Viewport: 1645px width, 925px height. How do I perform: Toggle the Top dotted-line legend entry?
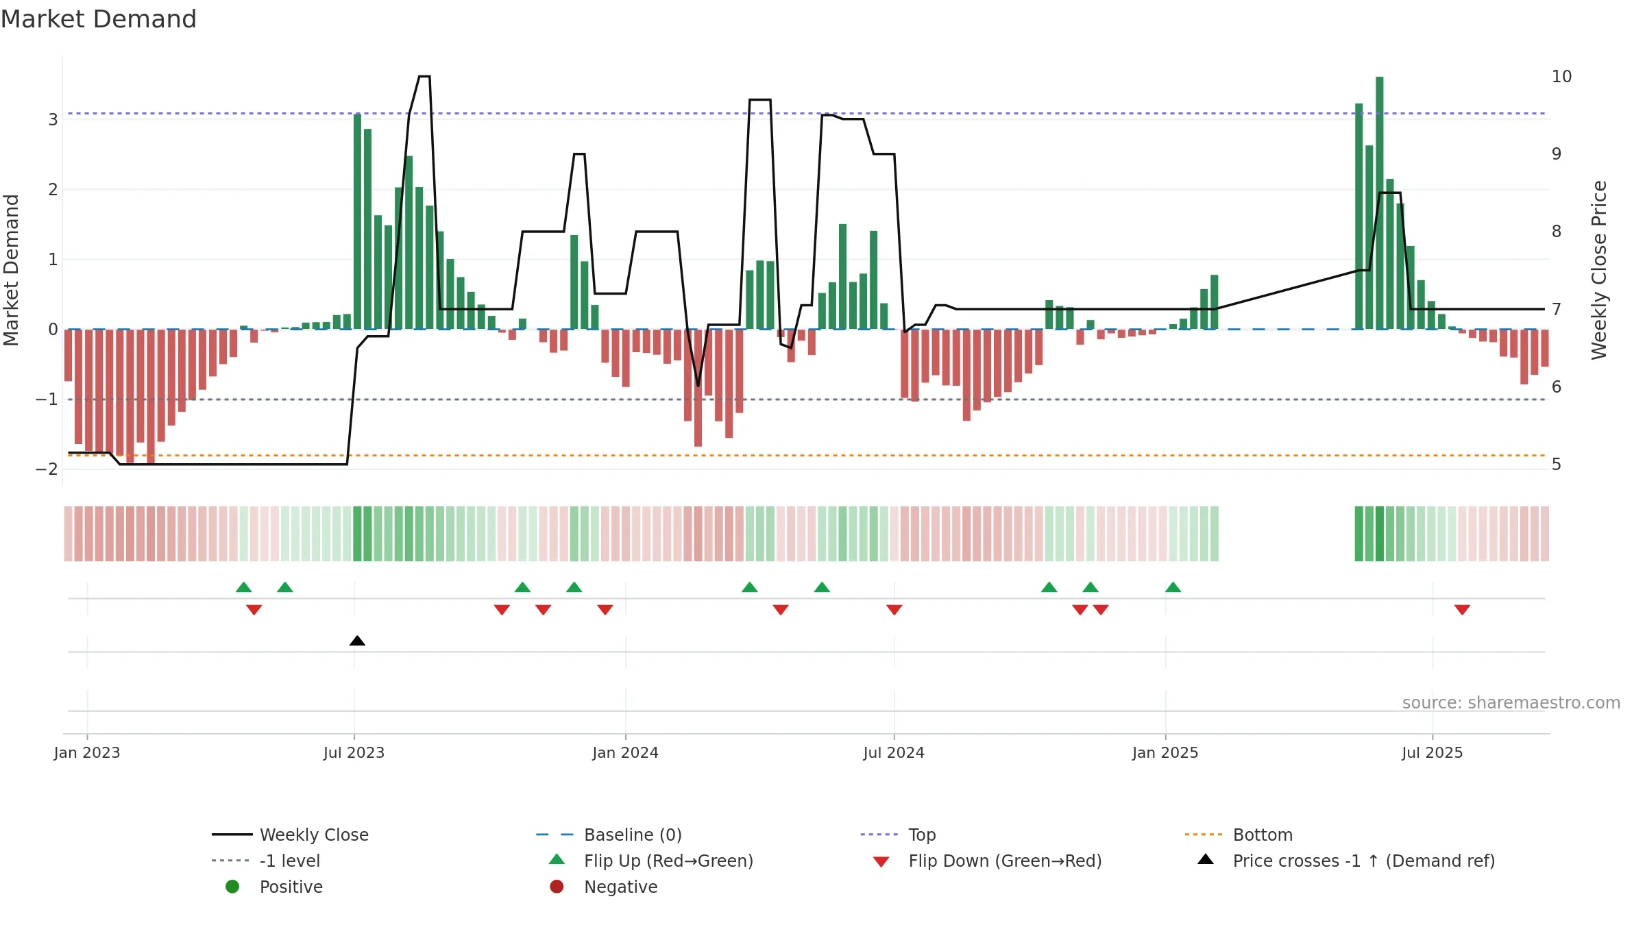pyautogui.click(x=898, y=835)
